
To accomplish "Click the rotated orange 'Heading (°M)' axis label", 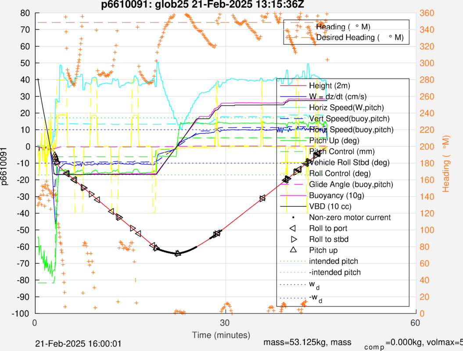I will (x=445, y=164).
